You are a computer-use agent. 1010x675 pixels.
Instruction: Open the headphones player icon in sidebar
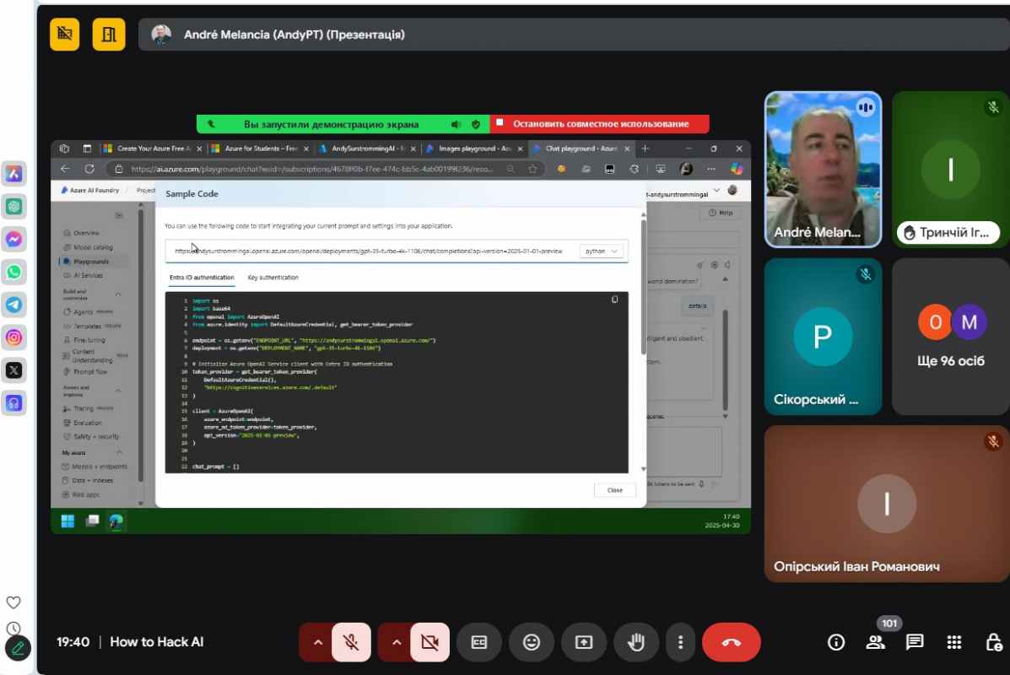tap(14, 403)
